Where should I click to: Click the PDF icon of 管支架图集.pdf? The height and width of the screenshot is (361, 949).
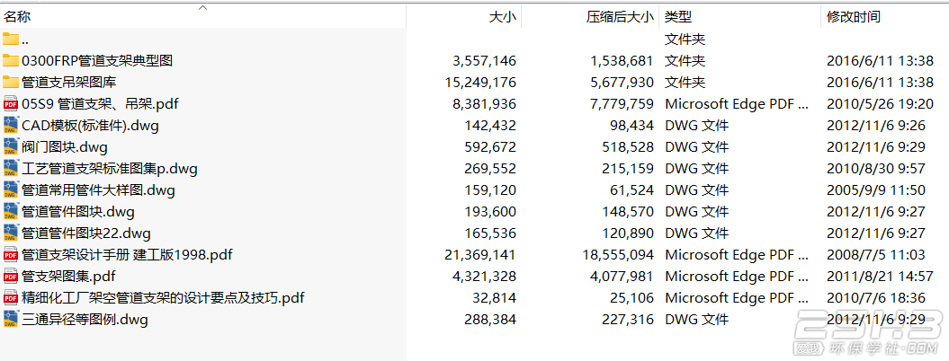tap(11, 276)
